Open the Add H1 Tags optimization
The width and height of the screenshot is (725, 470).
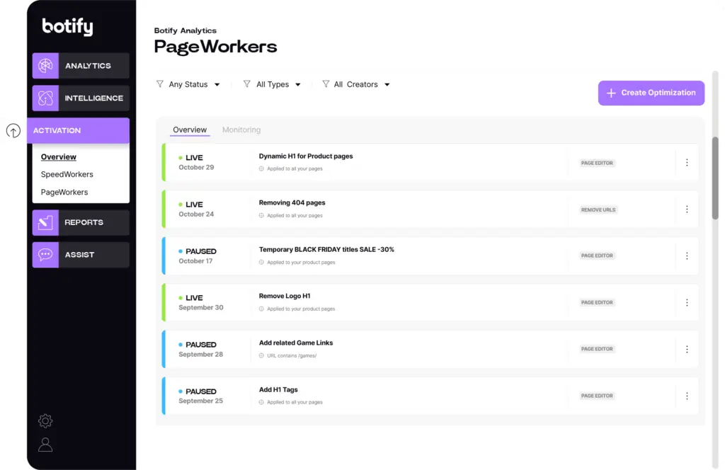point(278,390)
